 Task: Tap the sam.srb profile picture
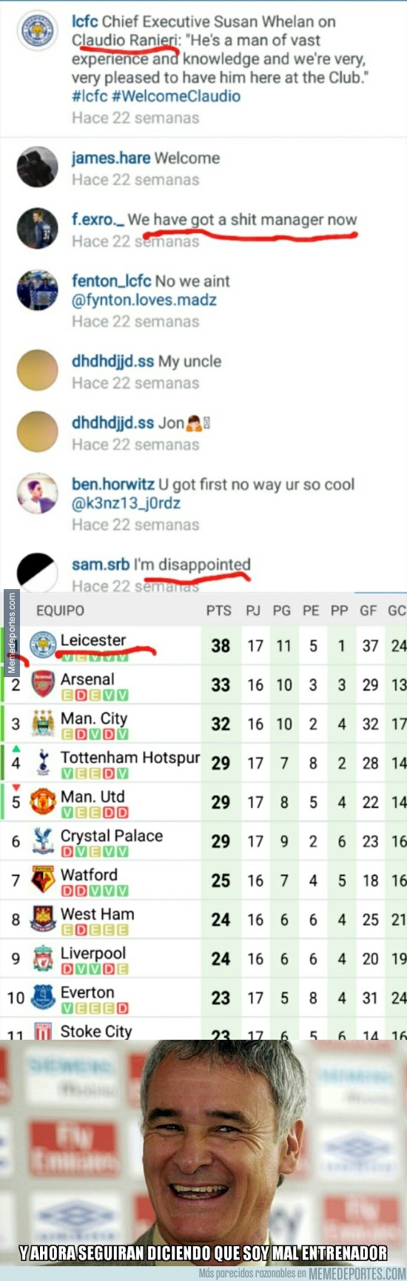click(x=38, y=572)
